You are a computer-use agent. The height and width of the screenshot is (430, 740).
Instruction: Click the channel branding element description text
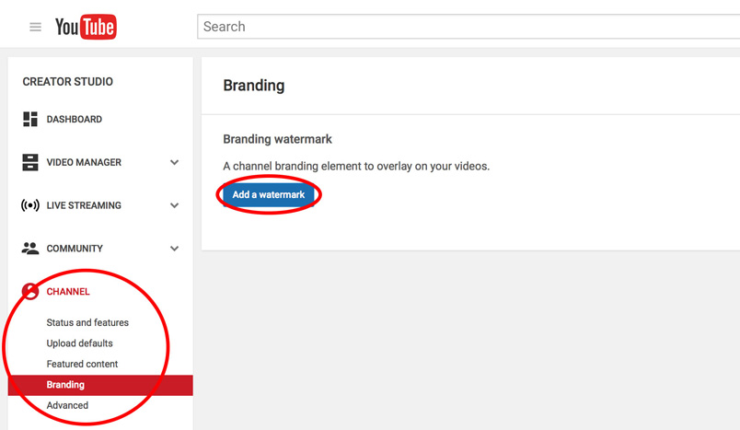(356, 166)
